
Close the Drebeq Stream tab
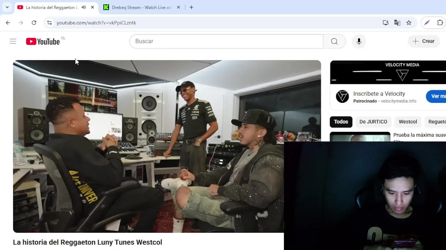(x=178, y=7)
